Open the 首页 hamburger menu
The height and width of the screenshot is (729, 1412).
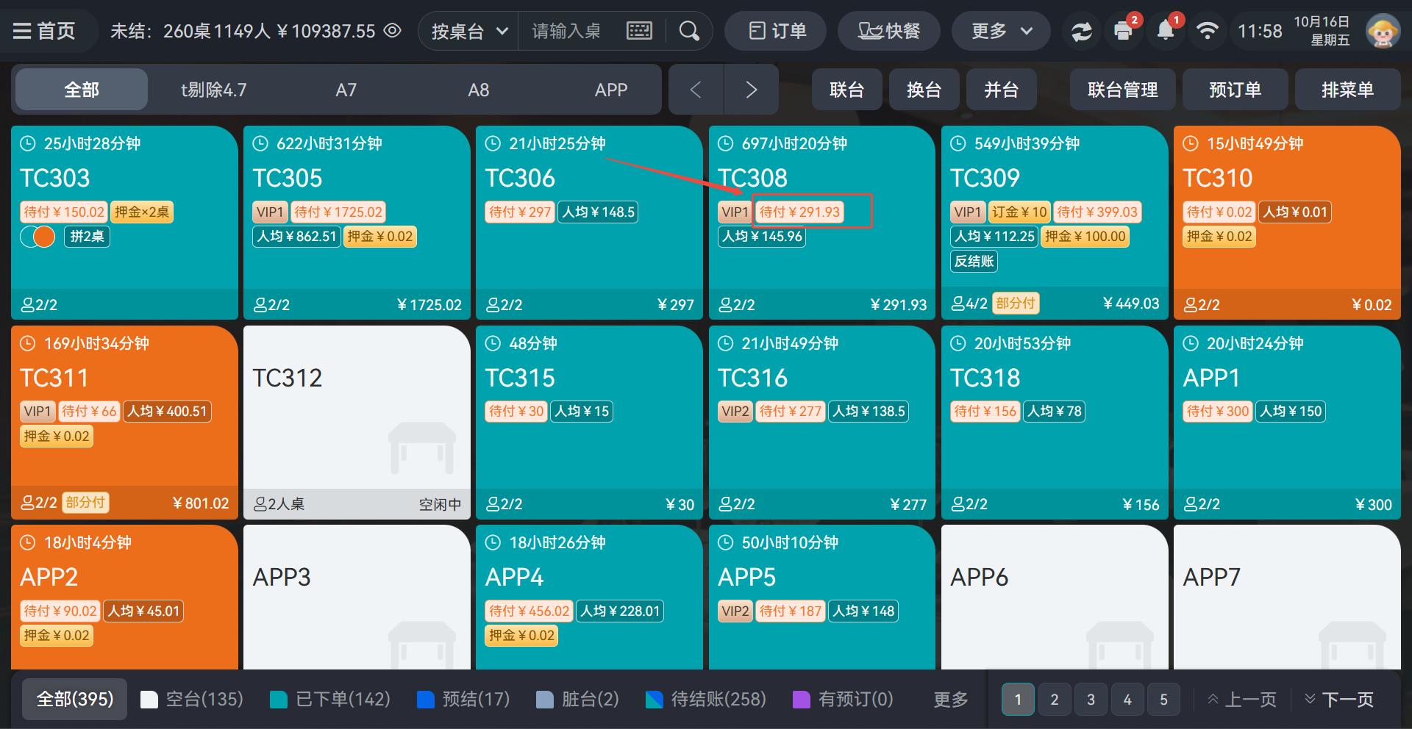45,31
